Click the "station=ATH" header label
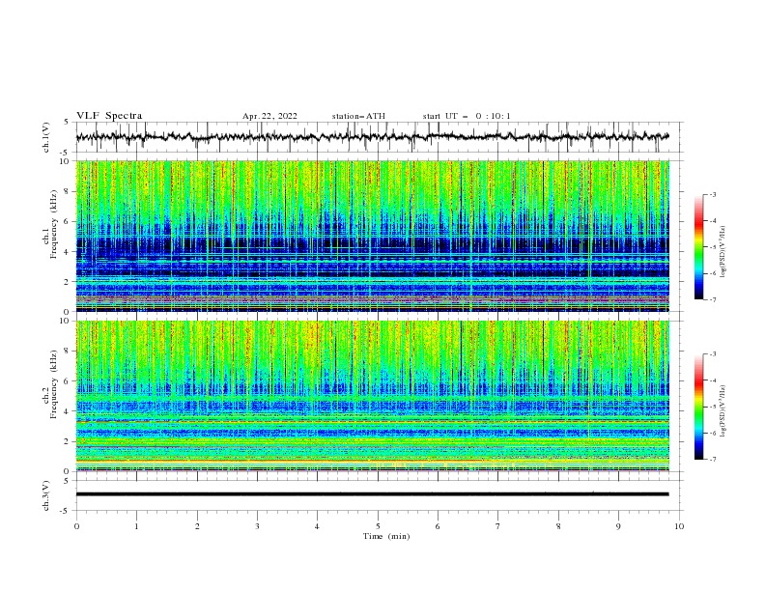Screen dimensions: 765x591 point(358,116)
